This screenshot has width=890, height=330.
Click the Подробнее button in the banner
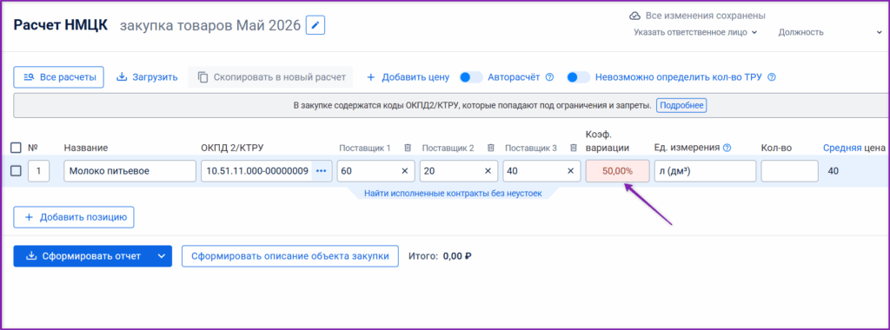click(x=681, y=105)
